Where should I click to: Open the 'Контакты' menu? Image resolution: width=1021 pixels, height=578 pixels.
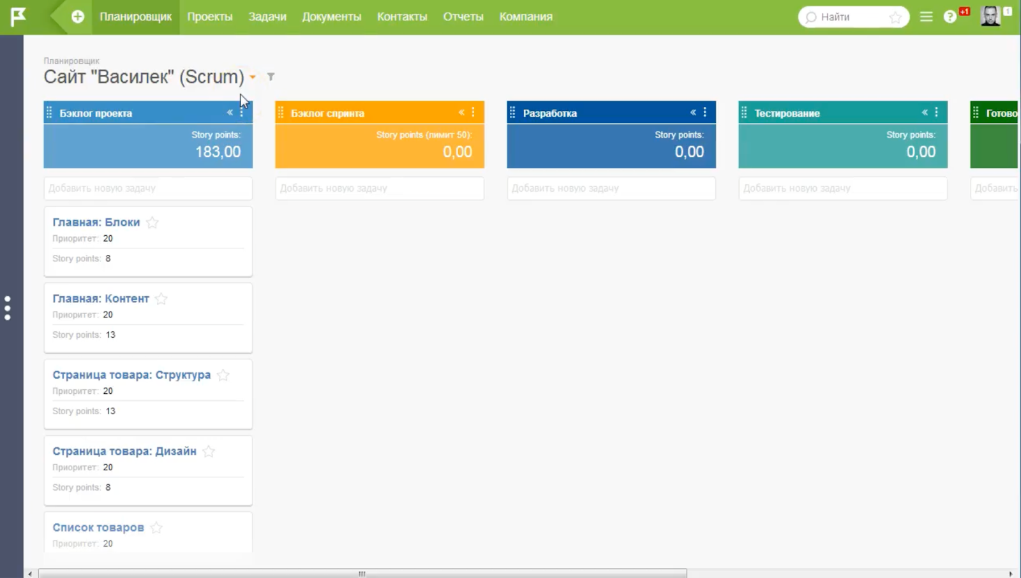tap(402, 17)
